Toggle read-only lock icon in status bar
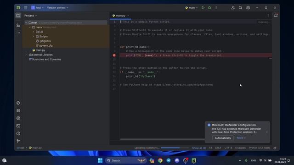294x165 pixels. tap(275, 148)
